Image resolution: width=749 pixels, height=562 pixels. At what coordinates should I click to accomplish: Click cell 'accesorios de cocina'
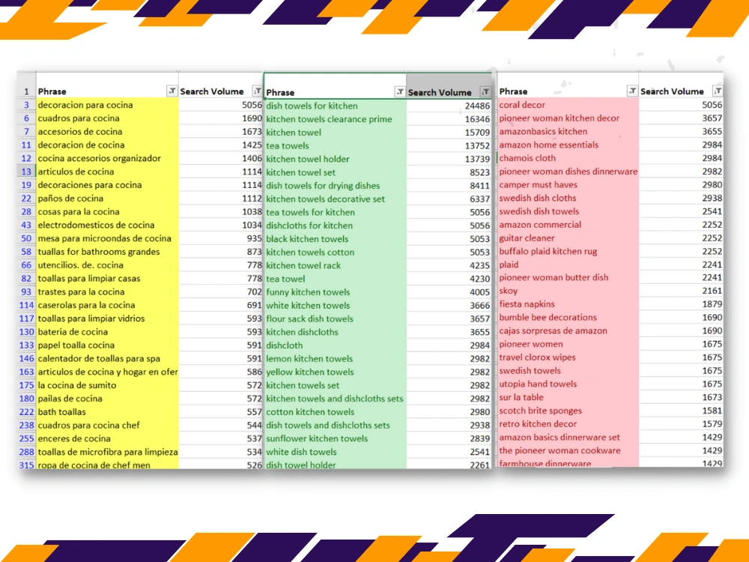click(107, 131)
